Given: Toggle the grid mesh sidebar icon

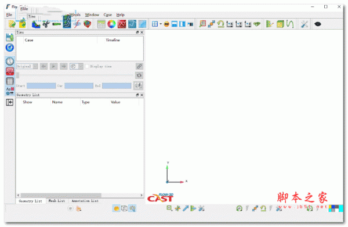Looking at the screenshot, I should click(10, 81).
